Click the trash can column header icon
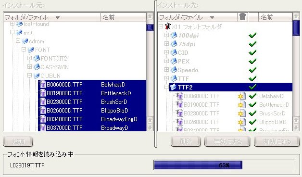The height and width of the screenshot is (177, 302). (243, 17)
